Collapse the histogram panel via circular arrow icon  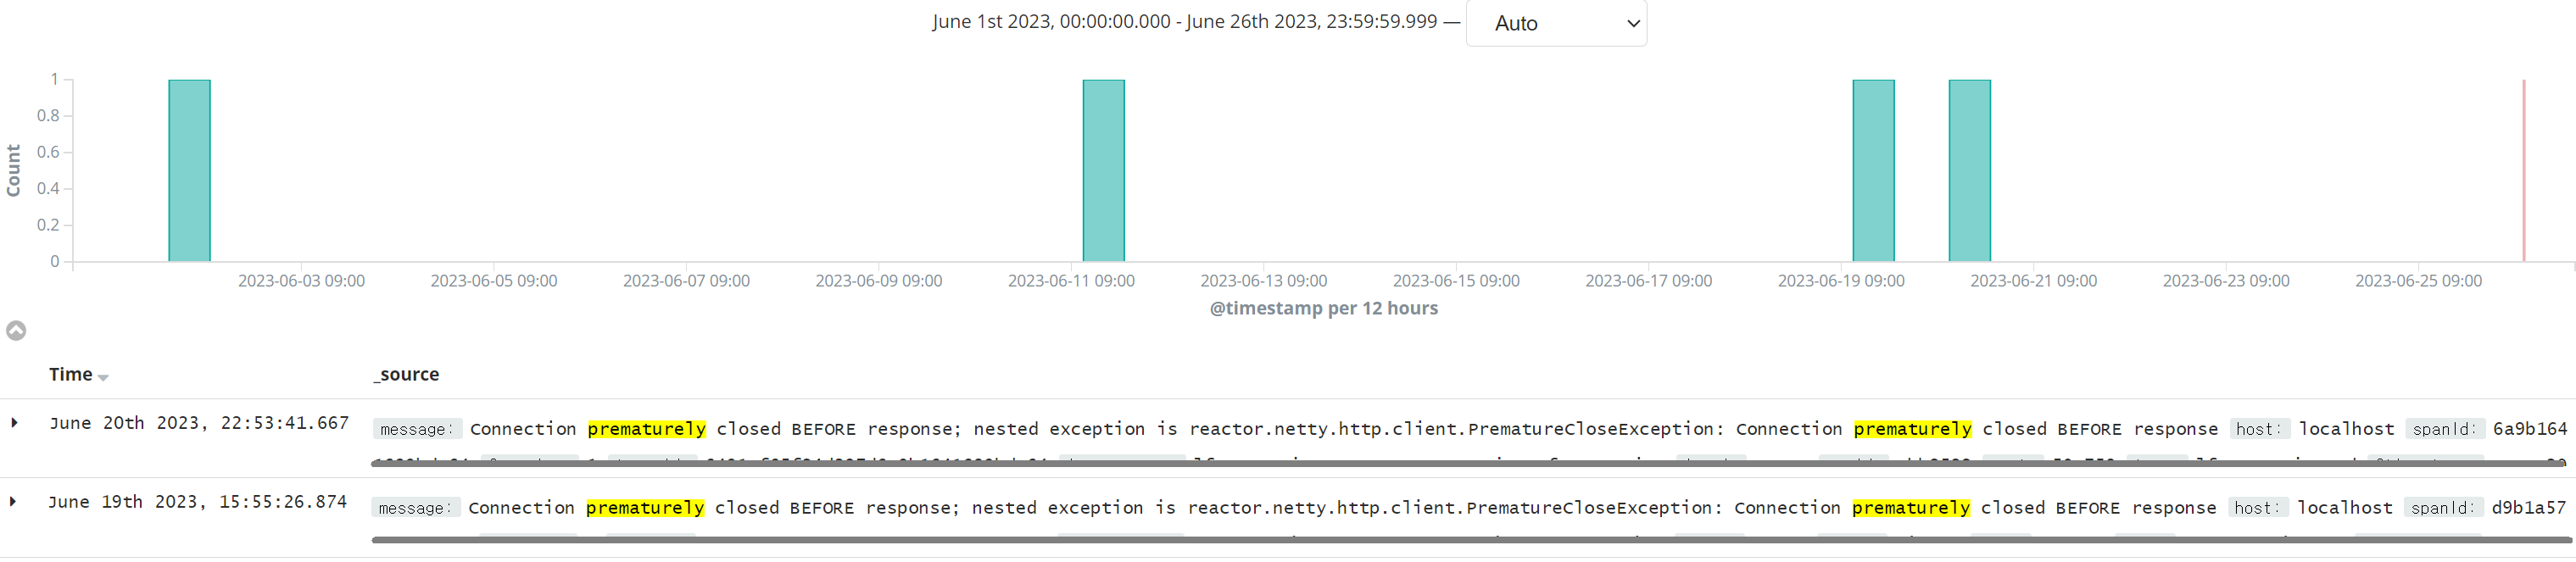[15, 330]
